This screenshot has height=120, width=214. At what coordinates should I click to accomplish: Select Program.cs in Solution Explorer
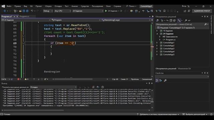click(x=171, y=40)
